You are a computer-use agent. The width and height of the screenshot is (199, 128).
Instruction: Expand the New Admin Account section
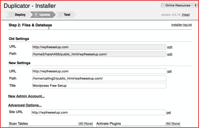[26, 96]
